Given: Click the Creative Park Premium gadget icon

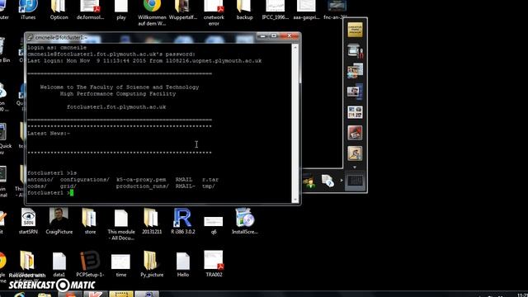Looking at the screenshot, I should pyautogui.click(x=355, y=30).
